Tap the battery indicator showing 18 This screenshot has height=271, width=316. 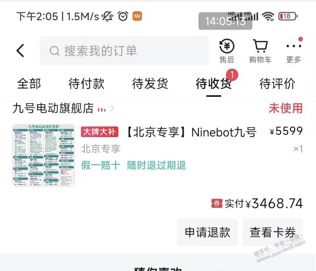288,17
